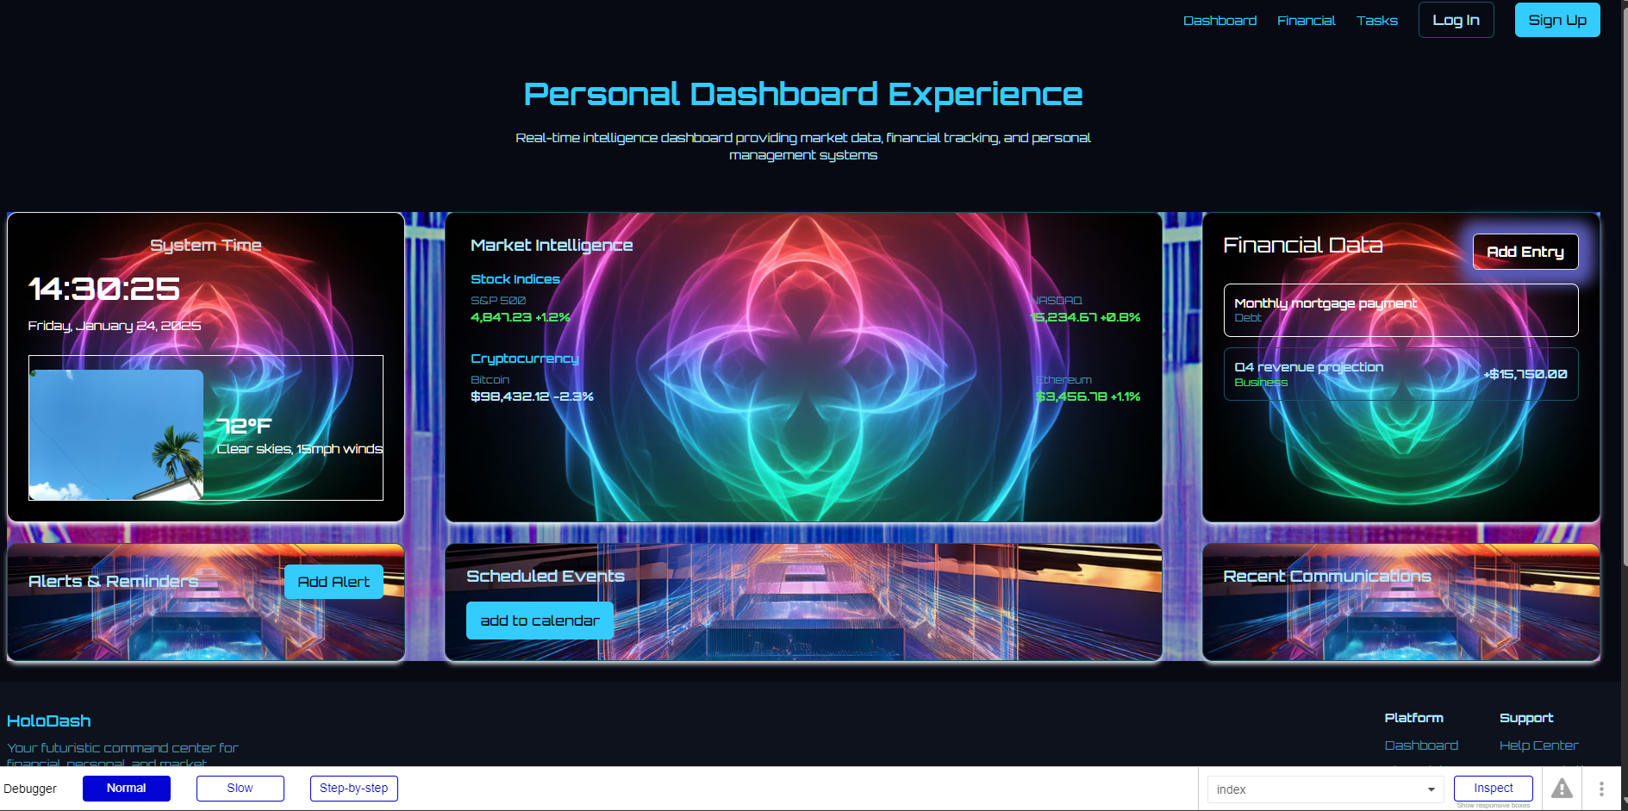Enable Step-by-step debugger mode
The width and height of the screenshot is (1628, 811).
pyautogui.click(x=353, y=789)
